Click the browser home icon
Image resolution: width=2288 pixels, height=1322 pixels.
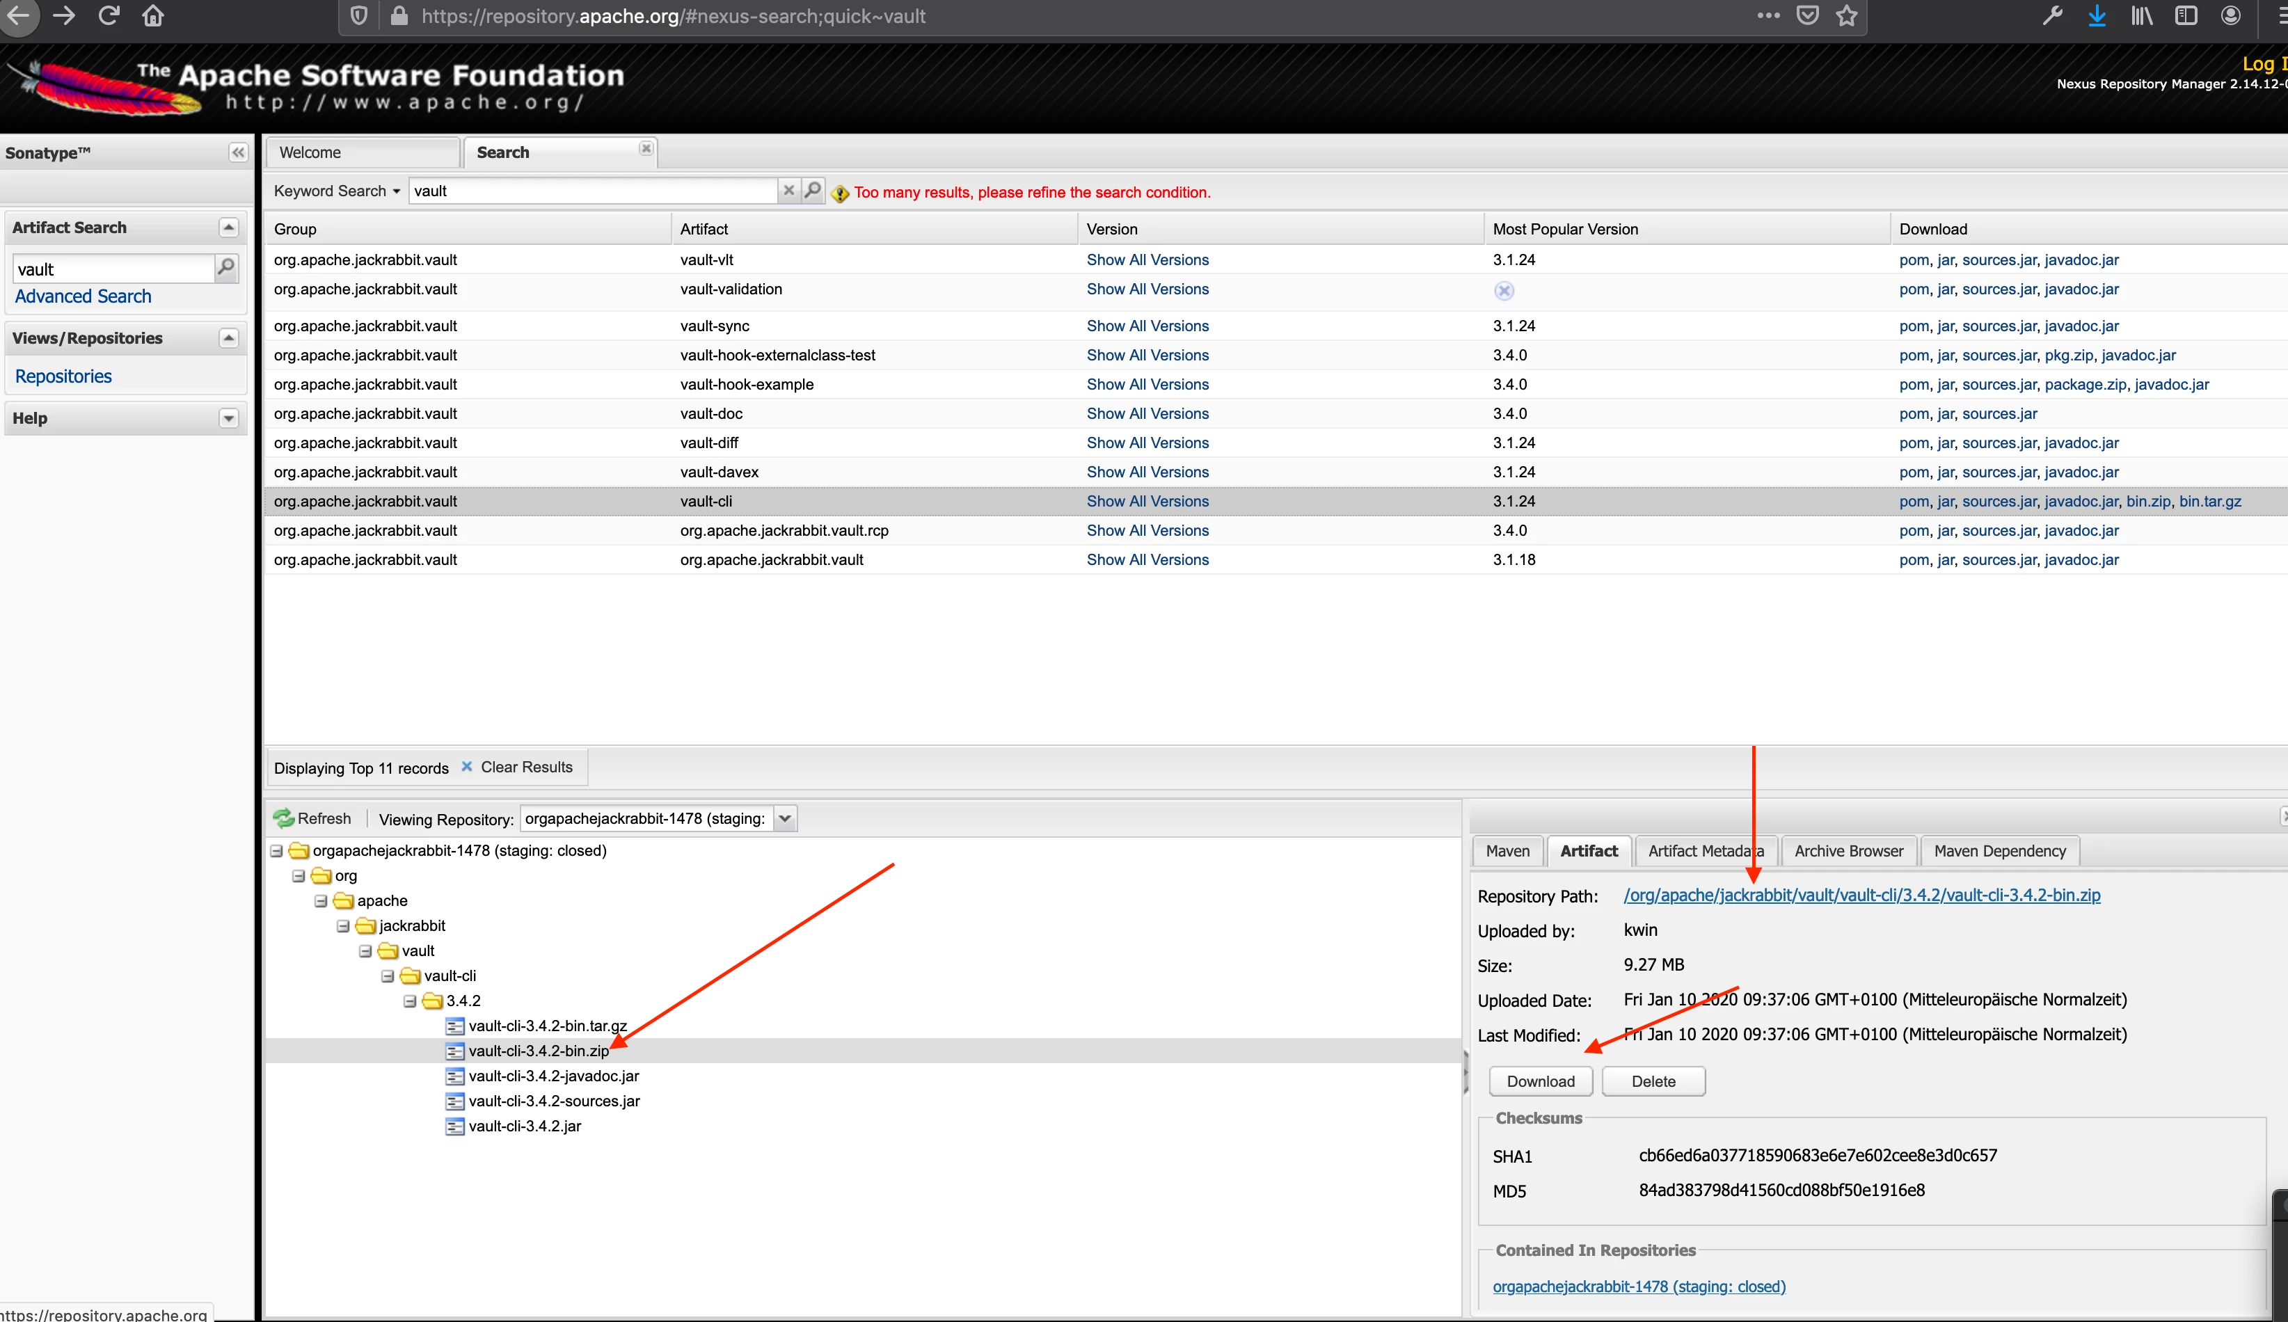point(152,16)
